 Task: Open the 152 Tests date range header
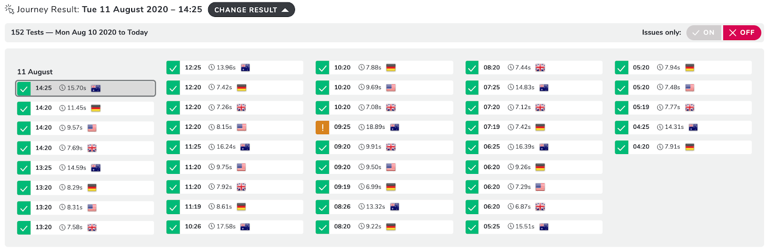[79, 32]
